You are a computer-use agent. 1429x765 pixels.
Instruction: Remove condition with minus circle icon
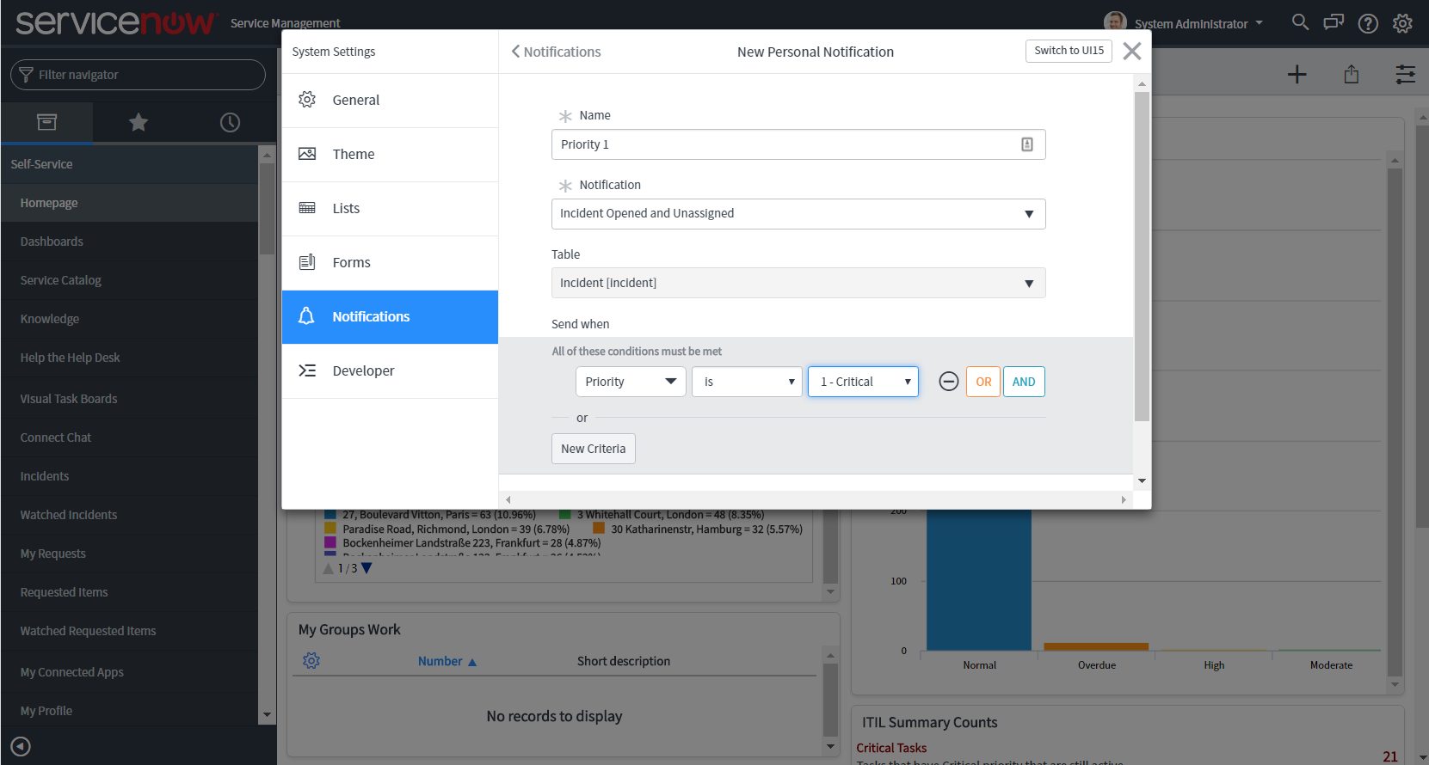948,382
